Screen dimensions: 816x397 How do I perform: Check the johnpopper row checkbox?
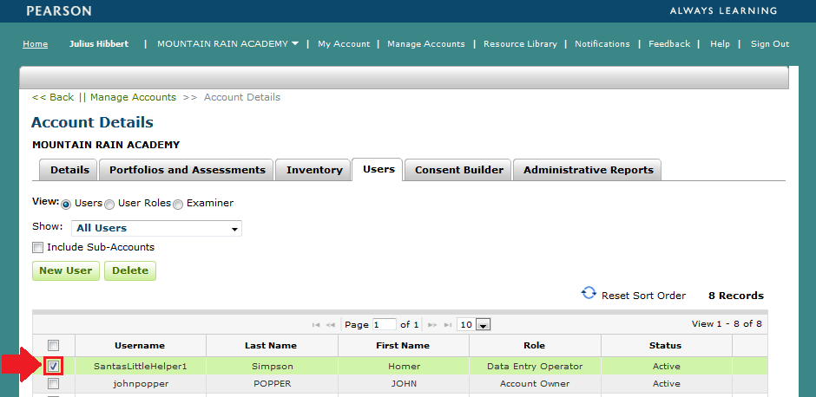[x=54, y=384]
